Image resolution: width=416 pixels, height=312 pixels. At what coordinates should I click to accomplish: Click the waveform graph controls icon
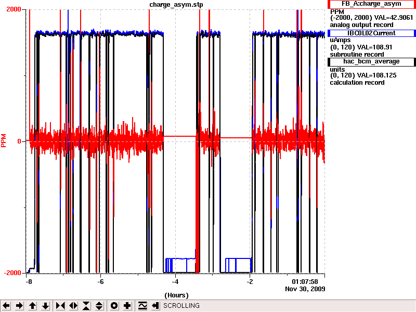click(142, 306)
